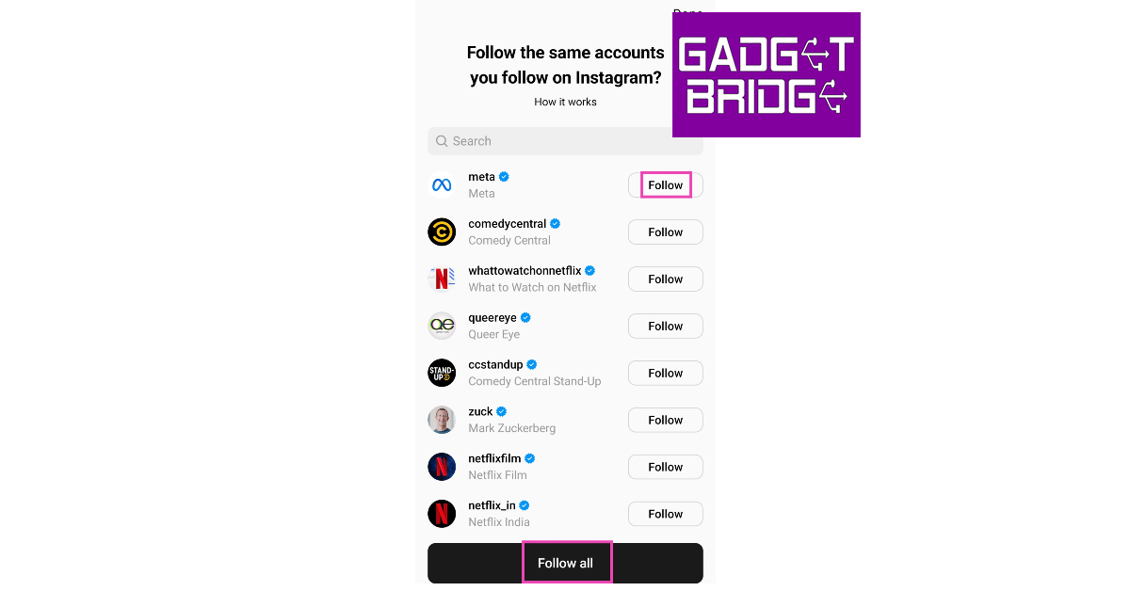Click the search magnifier icon
The width and height of the screenshot is (1130, 591).
pos(442,141)
